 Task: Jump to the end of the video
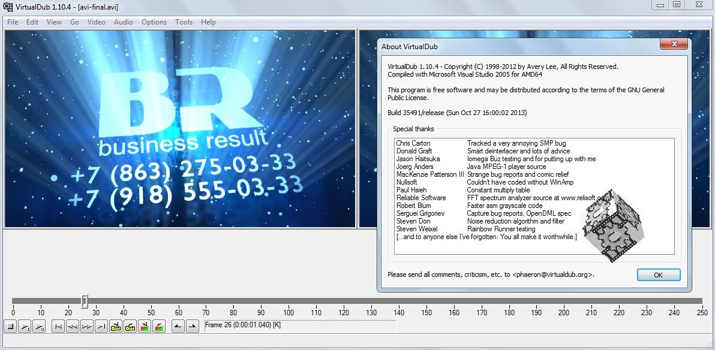(102, 326)
